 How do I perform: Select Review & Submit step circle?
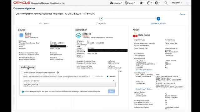(x=158, y=19)
